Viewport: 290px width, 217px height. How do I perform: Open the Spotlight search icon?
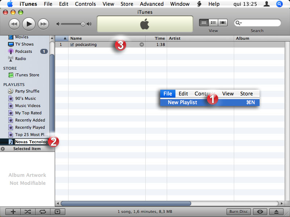click(279, 4)
